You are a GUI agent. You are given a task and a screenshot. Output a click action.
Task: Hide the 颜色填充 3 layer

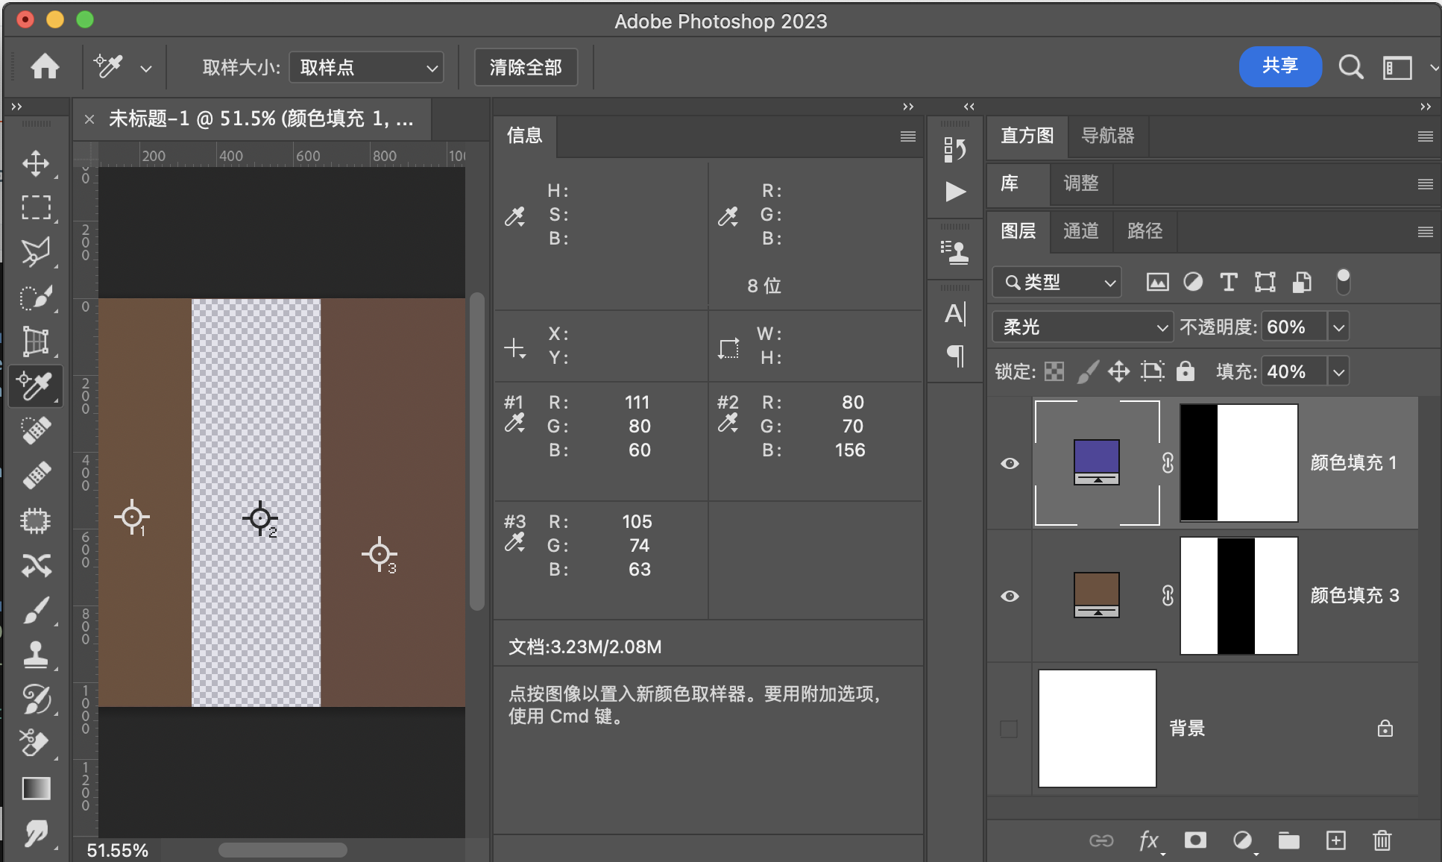pos(1010,596)
